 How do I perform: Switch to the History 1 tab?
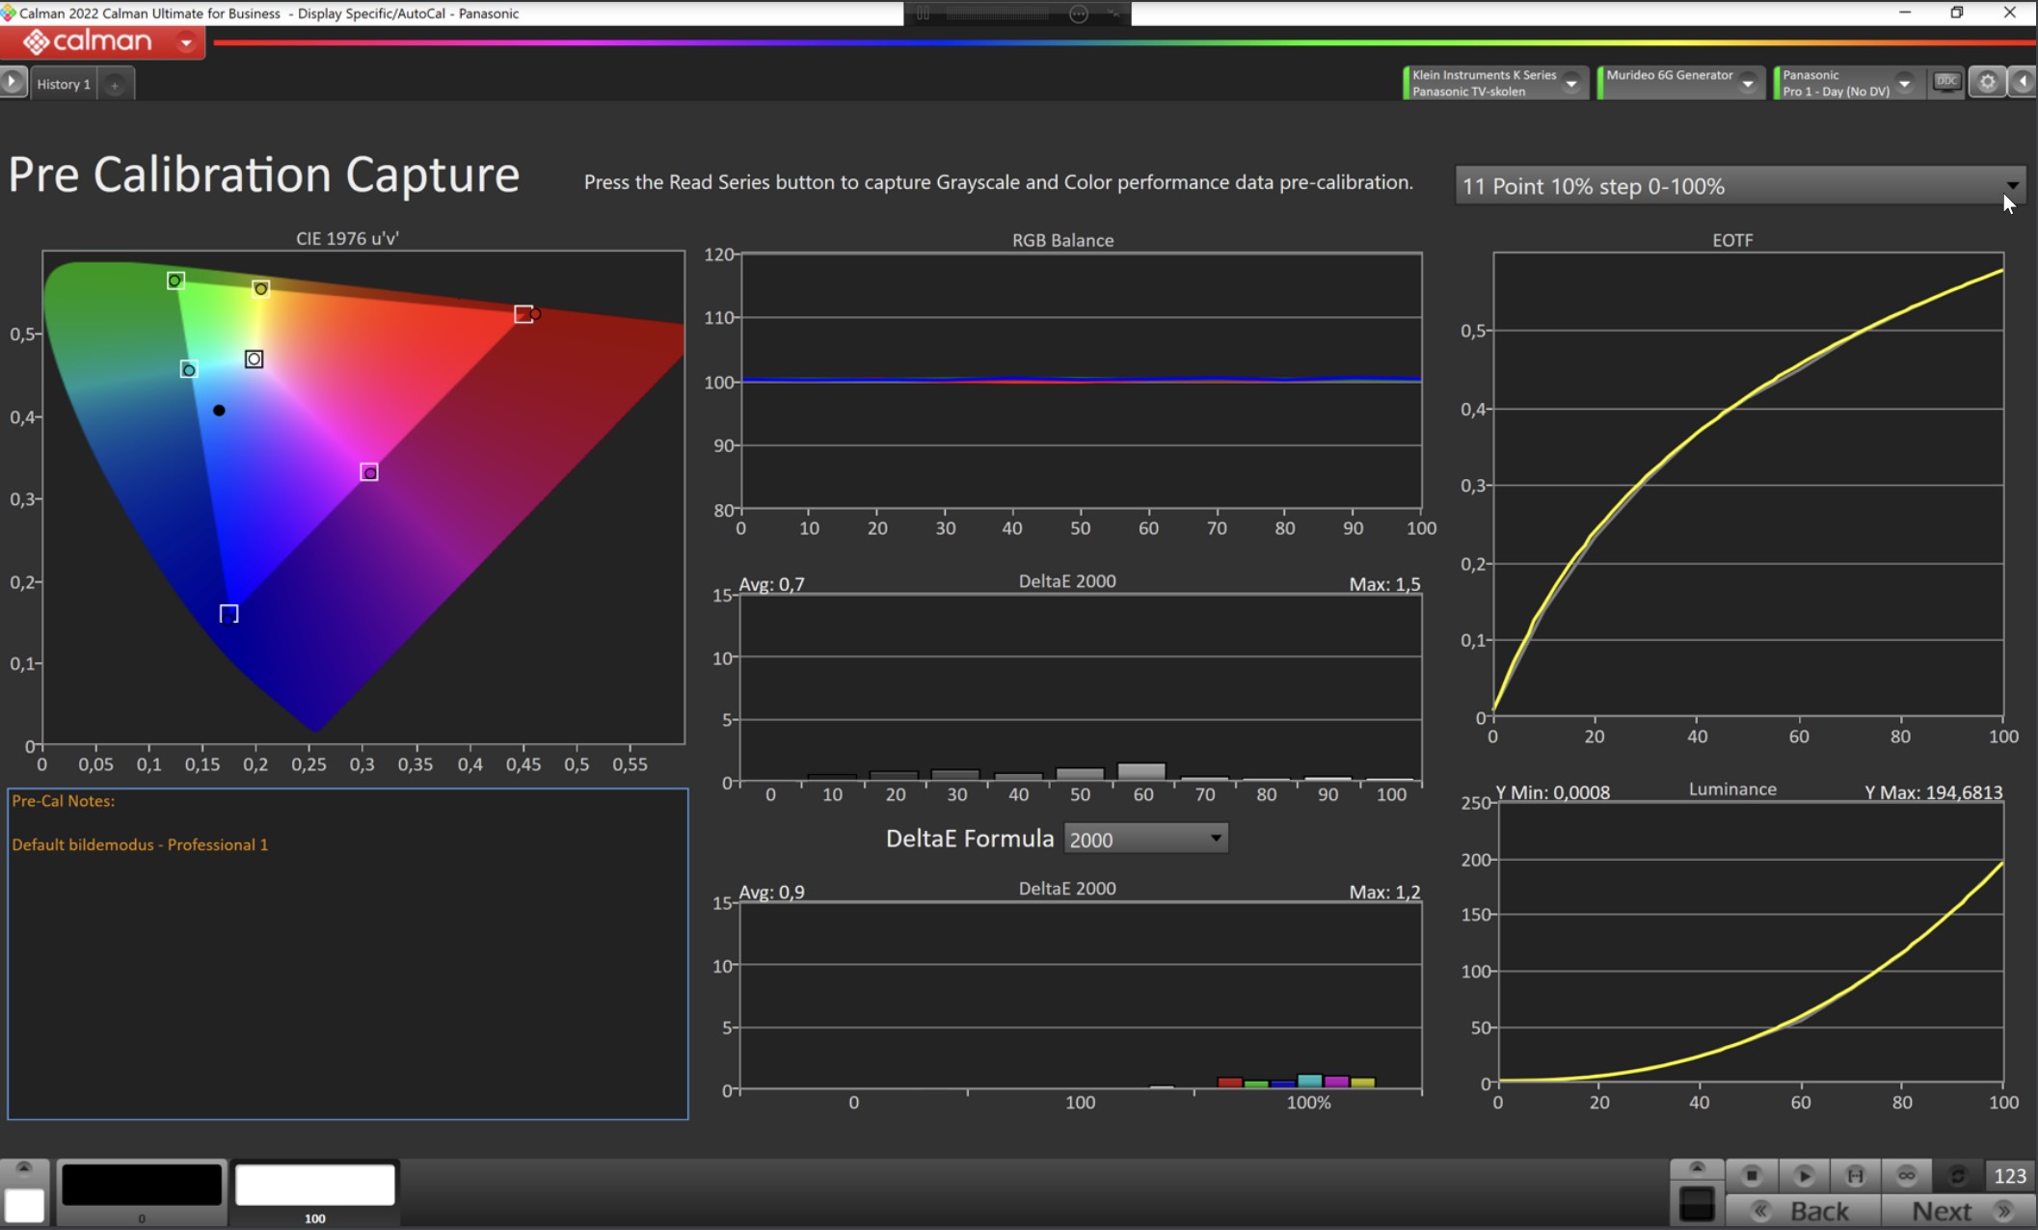[64, 84]
